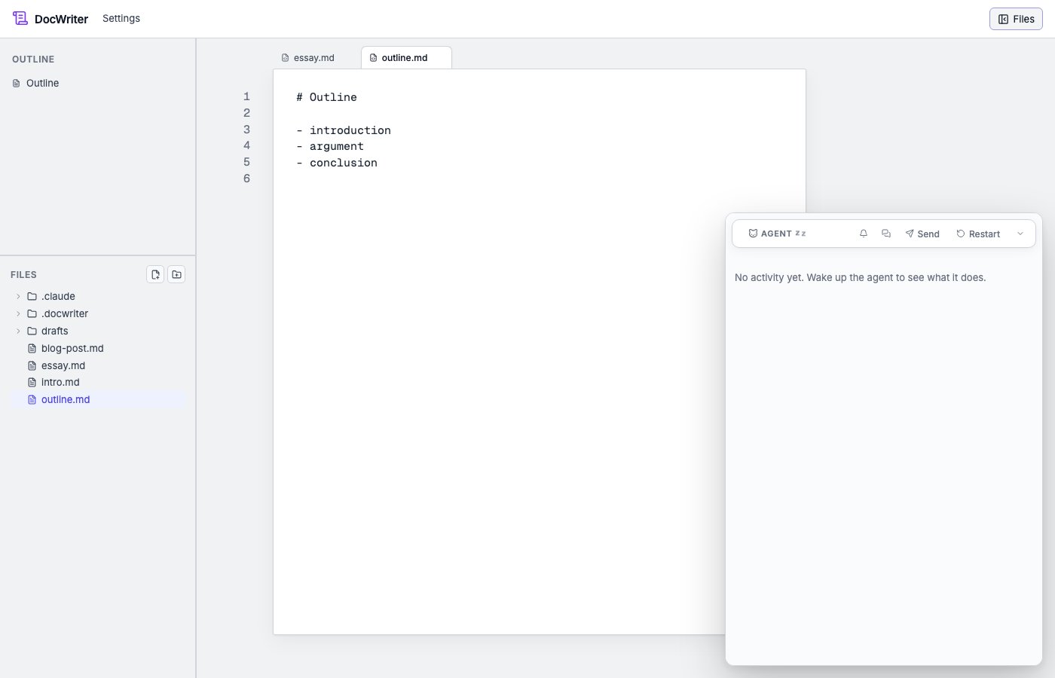
Task: Click the 'No activity yet' message
Action: tap(860, 277)
